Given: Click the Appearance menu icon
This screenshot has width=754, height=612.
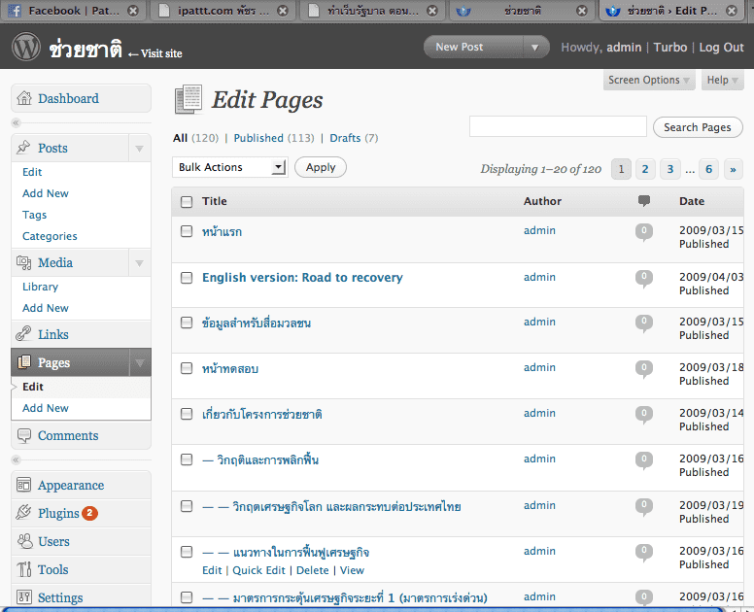Looking at the screenshot, I should pyautogui.click(x=24, y=486).
